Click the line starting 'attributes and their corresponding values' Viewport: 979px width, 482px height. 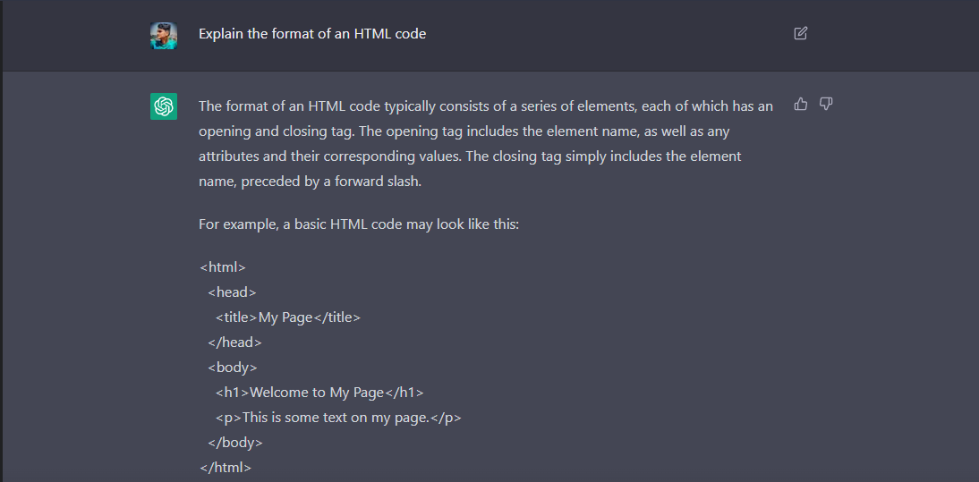pyautogui.click(x=469, y=156)
